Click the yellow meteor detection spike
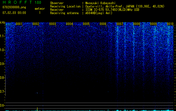This screenshot has width=176, height=111. (37, 109)
